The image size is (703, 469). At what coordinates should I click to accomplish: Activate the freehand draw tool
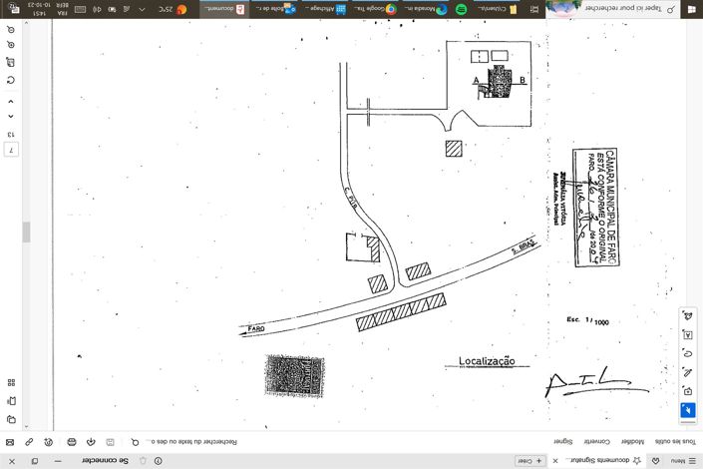pyautogui.click(x=688, y=353)
